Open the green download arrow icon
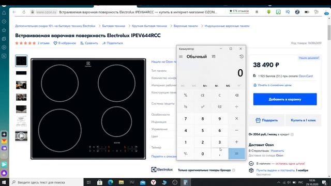The width and height of the screenshot is (331, 186). pos(268,12)
